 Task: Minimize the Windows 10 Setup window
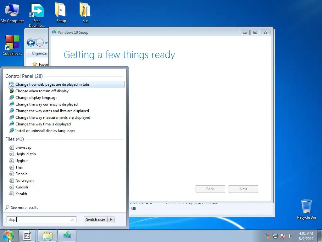(x=245, y=32)
